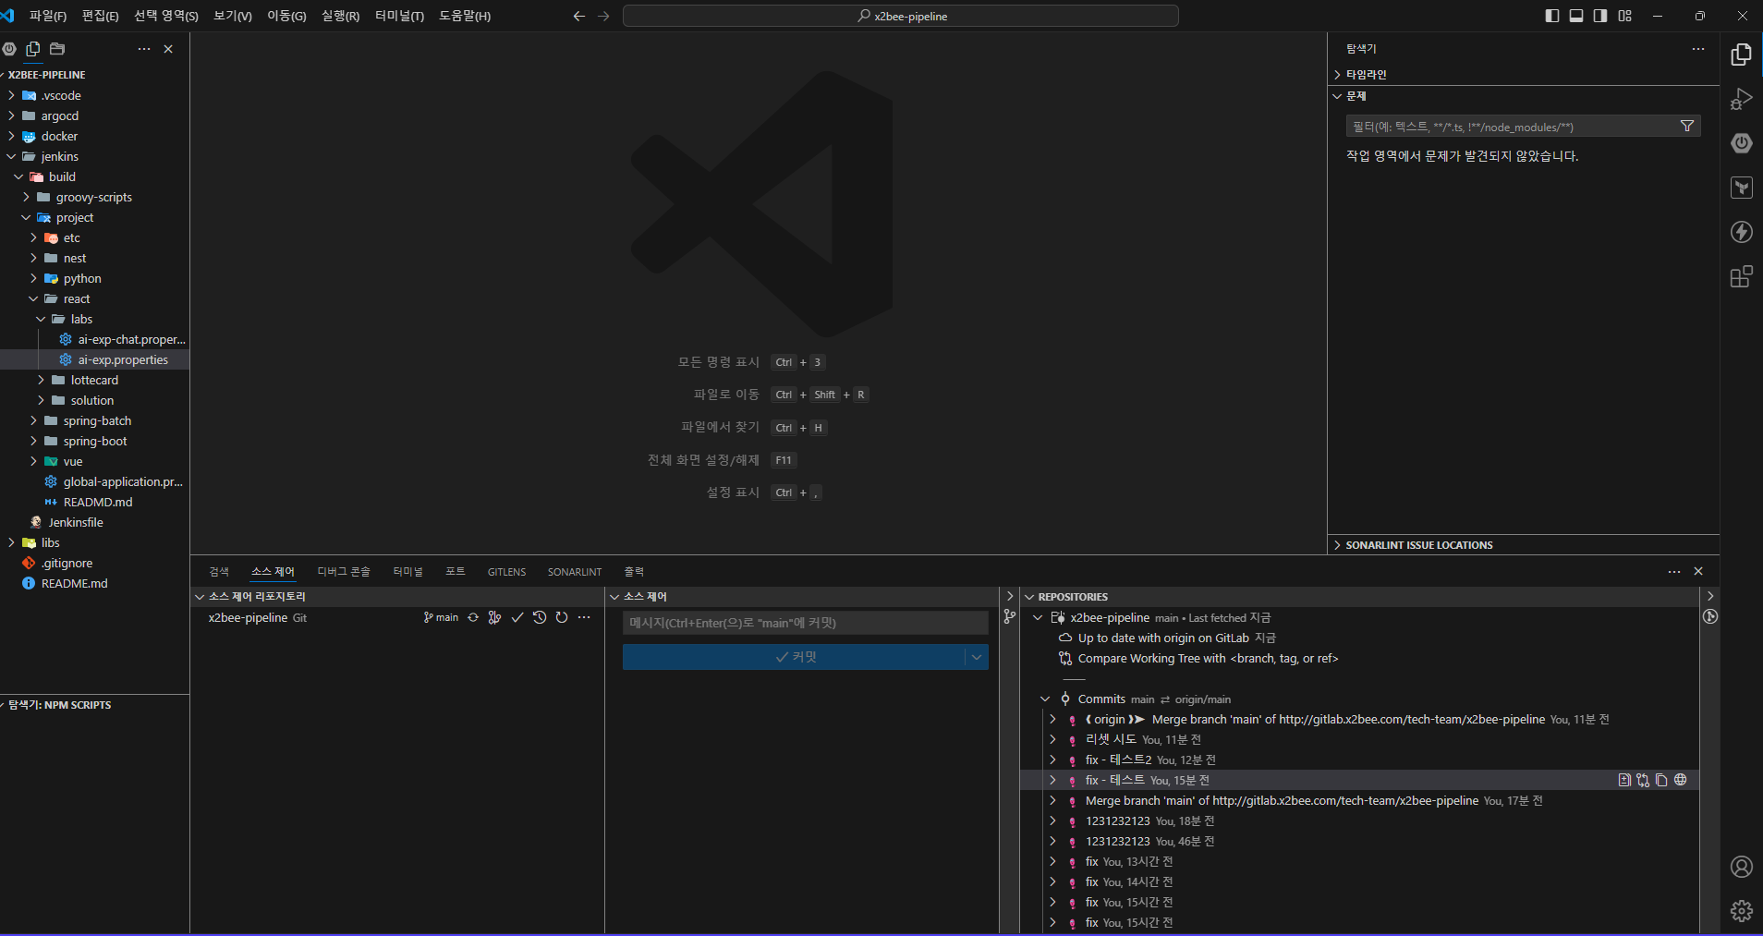The height and width of the screenshot is (936, 1763).
Task: Open Explorer icon in right activity bar
Action: [1741, 55]
